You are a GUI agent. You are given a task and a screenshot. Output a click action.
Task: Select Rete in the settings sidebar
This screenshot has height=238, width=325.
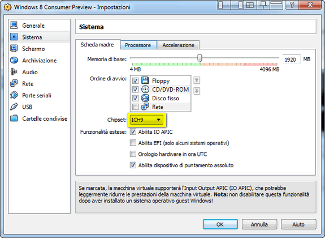[x=39, y=83]
